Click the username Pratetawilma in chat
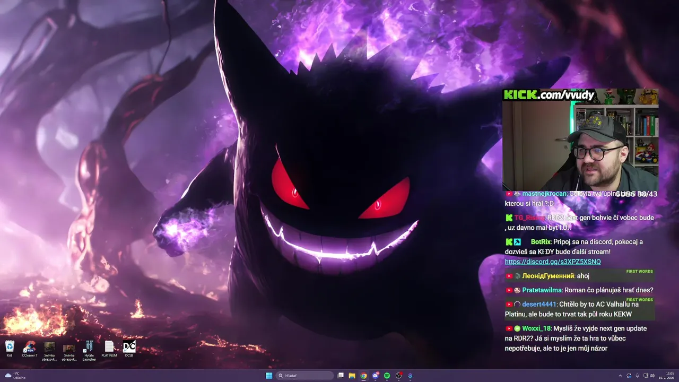This screenshot has height=382, width=679. tap(542, 290)
